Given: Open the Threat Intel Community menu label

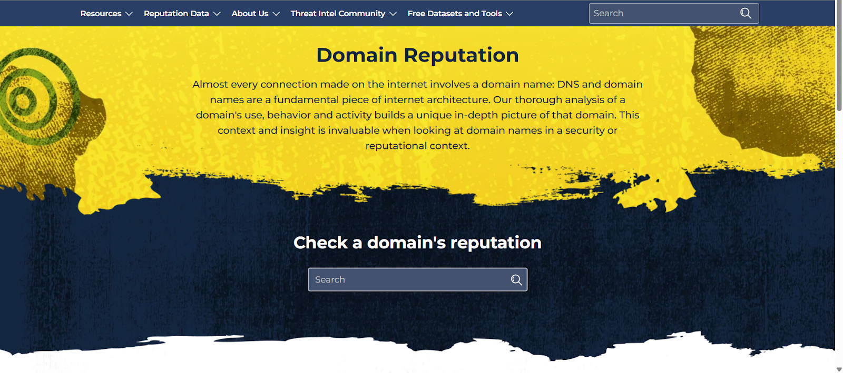Looking at the screenshot, I should click(338, 14).
